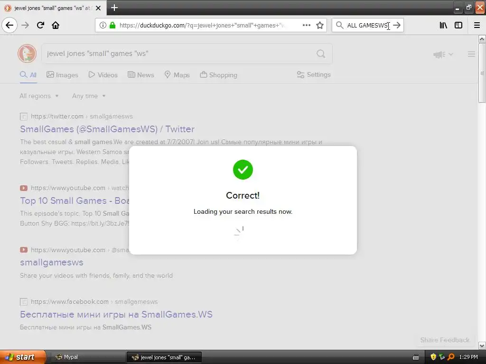Open a new browser tab
Viewport: 486px width, 364px height.
(114, 8)
